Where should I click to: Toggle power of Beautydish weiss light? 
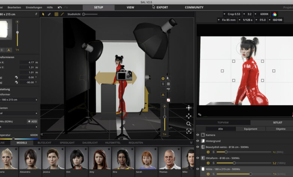(x=208, y=152)
